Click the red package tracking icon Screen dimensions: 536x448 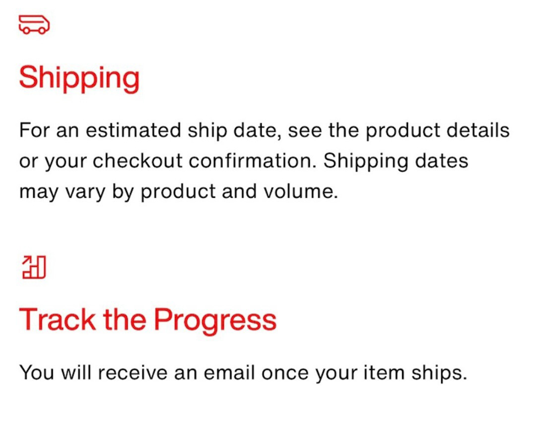(x=34, y=267)
